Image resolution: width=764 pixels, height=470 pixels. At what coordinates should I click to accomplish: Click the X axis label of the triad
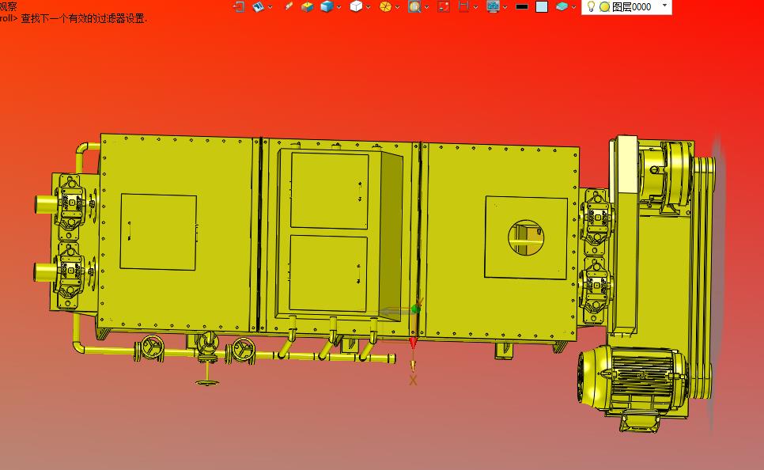tap(413, 381)
